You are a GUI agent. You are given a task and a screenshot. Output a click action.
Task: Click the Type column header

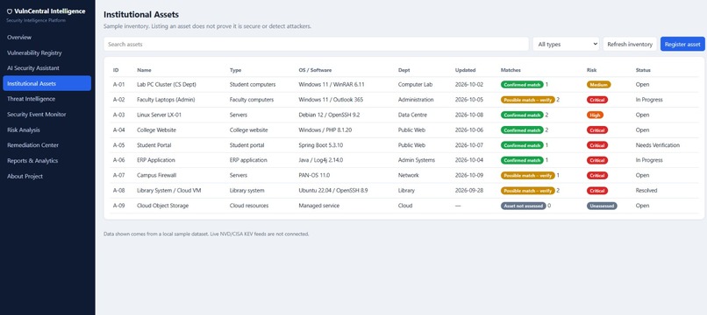tap(235, 70)
